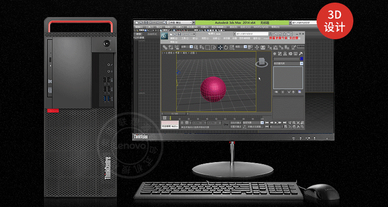Screen dimensions: 388x207
Task: Toggle the Auto Key button
Action: pos(235,122)
